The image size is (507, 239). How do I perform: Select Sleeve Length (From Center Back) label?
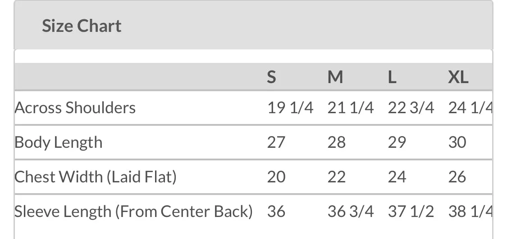[x=133, y=211]
